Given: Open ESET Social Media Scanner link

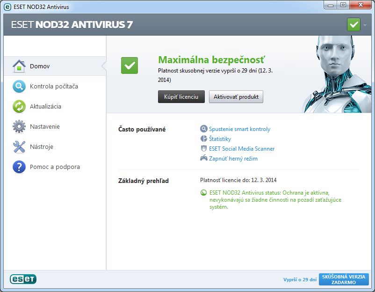Looking at the screenshot, I should [x=242, y=149].
